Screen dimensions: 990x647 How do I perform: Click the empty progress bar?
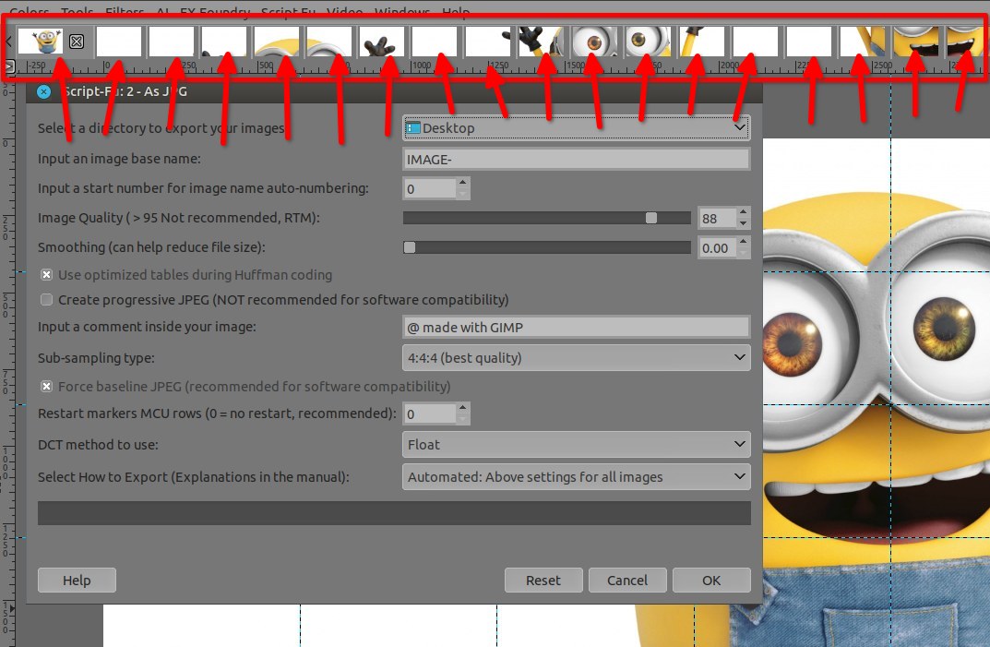394,513
